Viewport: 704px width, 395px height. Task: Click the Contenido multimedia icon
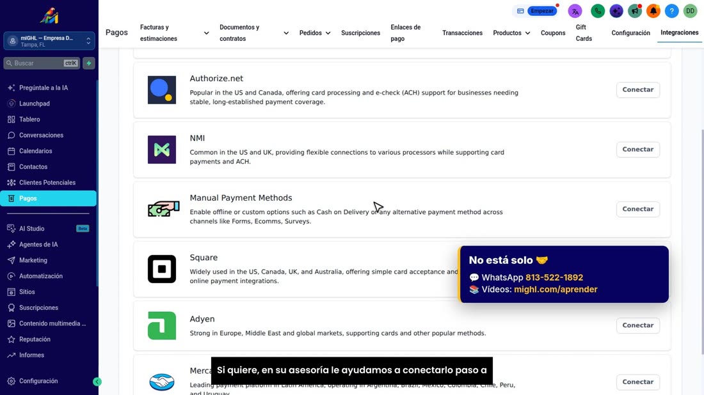12,323
